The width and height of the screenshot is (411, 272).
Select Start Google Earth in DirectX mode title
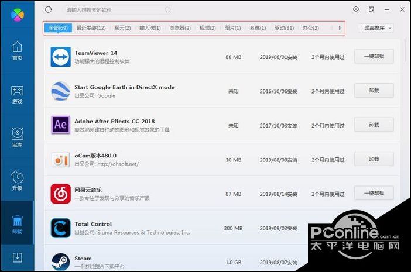click(125, 87)
